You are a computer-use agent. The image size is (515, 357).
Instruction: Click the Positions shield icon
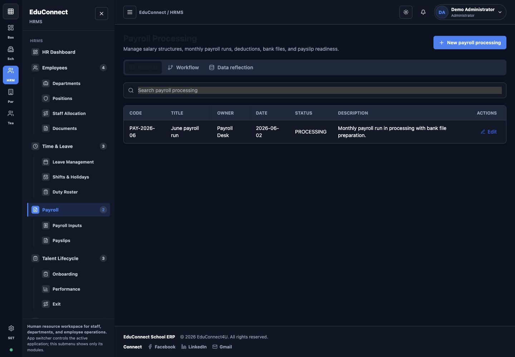[46, 99]
